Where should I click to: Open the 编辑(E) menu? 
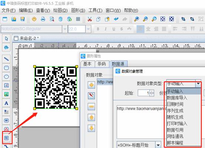point(26,10)
